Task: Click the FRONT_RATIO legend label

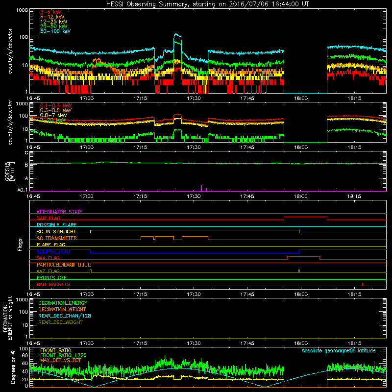Action: pyautogui.click(x=56, y=350)
